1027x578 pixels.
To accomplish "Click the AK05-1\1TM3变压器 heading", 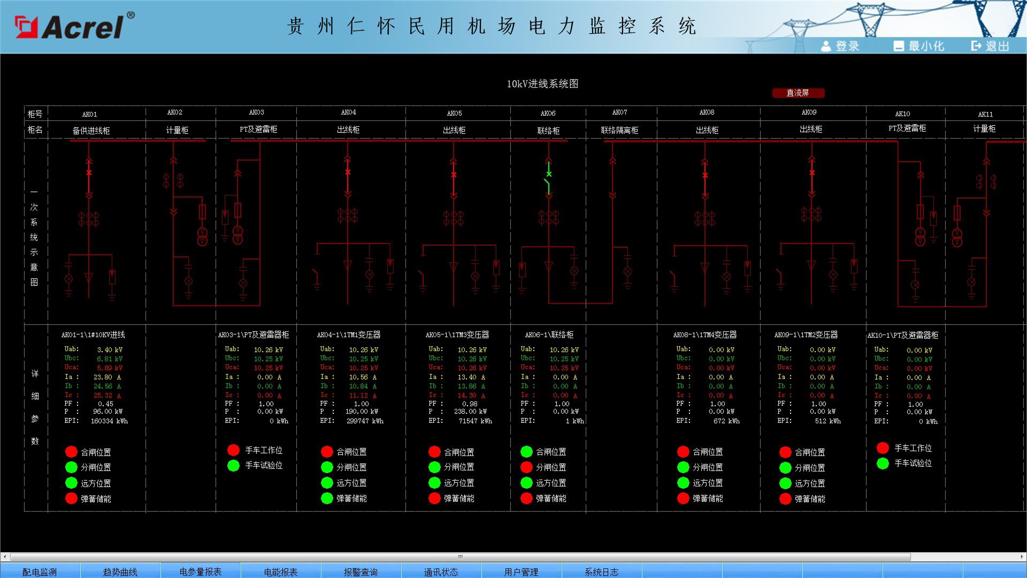I will [457, 334].
